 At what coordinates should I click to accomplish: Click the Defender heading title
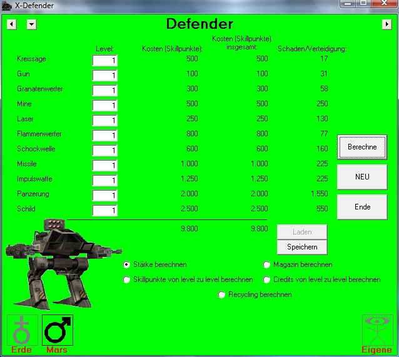[199, 24]
